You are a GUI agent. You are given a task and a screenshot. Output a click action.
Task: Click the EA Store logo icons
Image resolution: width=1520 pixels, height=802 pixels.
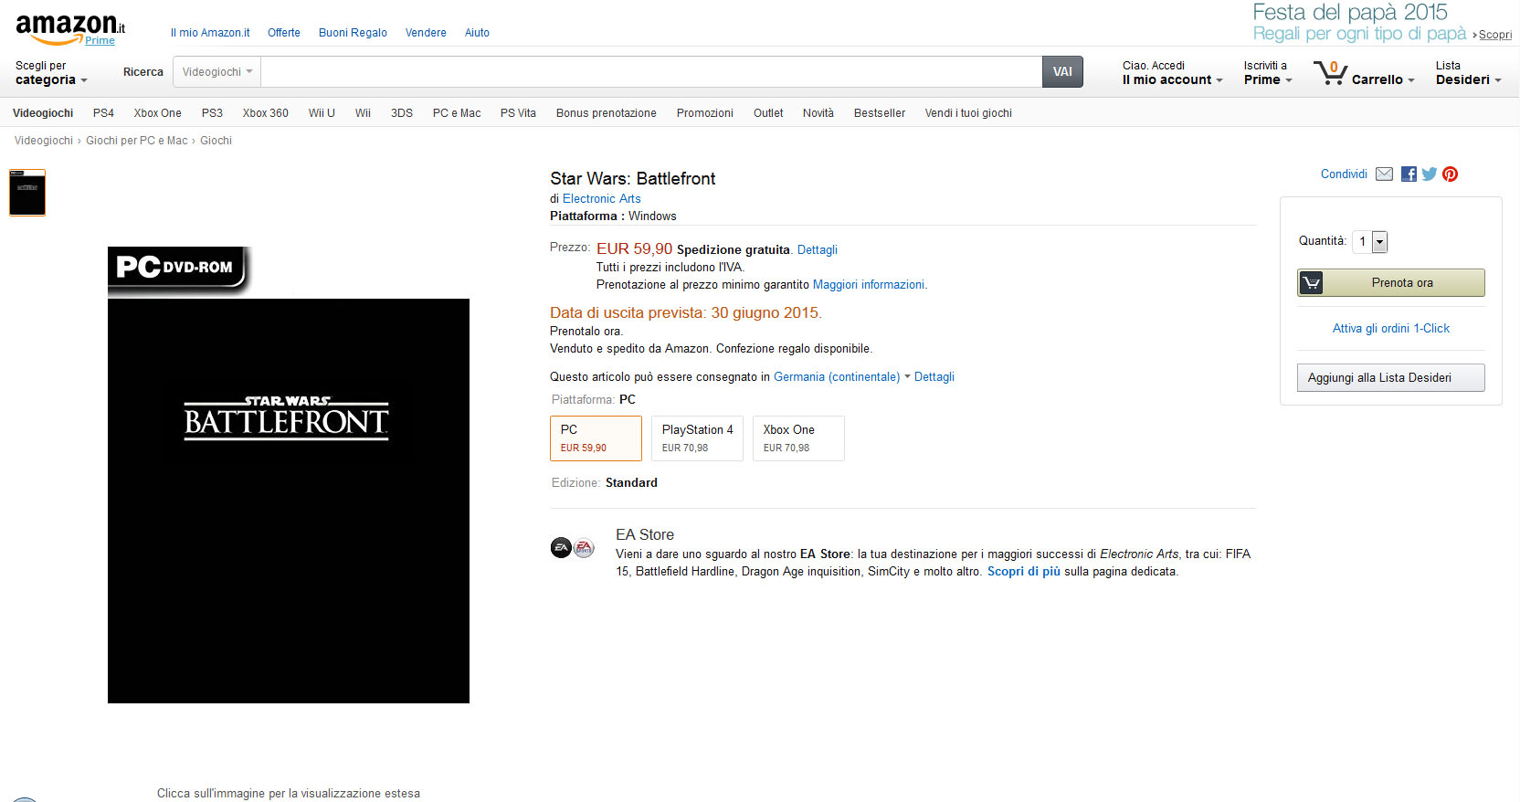(x=573, y=548)
